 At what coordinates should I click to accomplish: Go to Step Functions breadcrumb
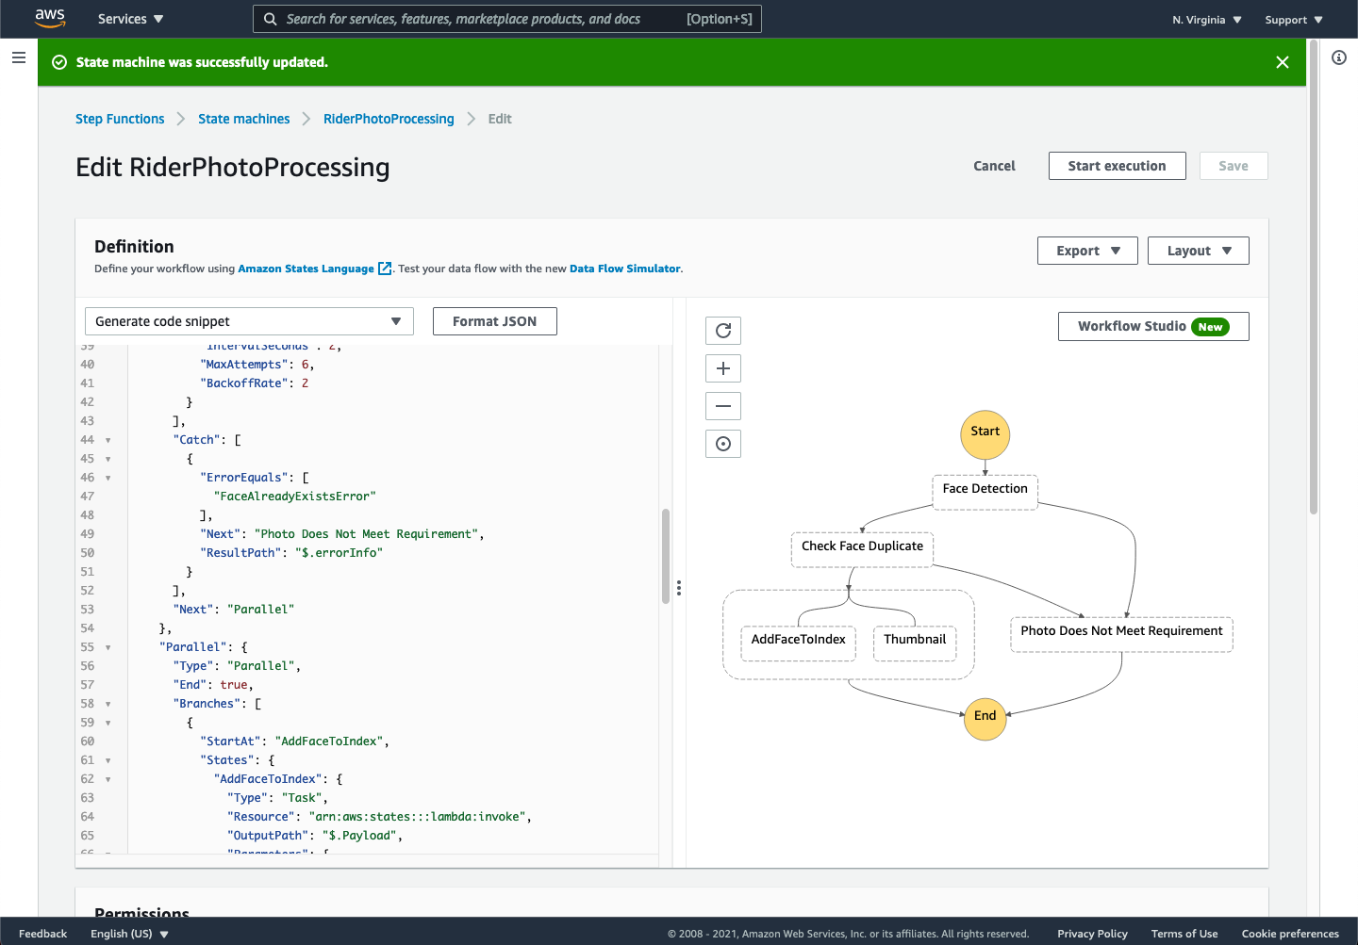[120, 119]
